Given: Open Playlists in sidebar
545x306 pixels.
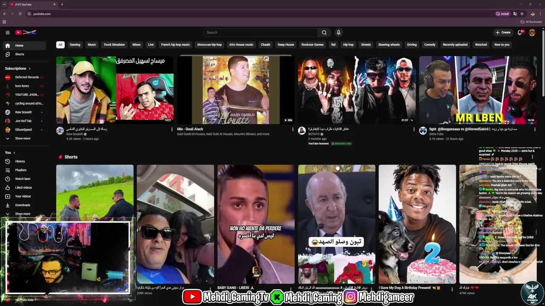Looking at the screenshot, I should tap(25, 170).
